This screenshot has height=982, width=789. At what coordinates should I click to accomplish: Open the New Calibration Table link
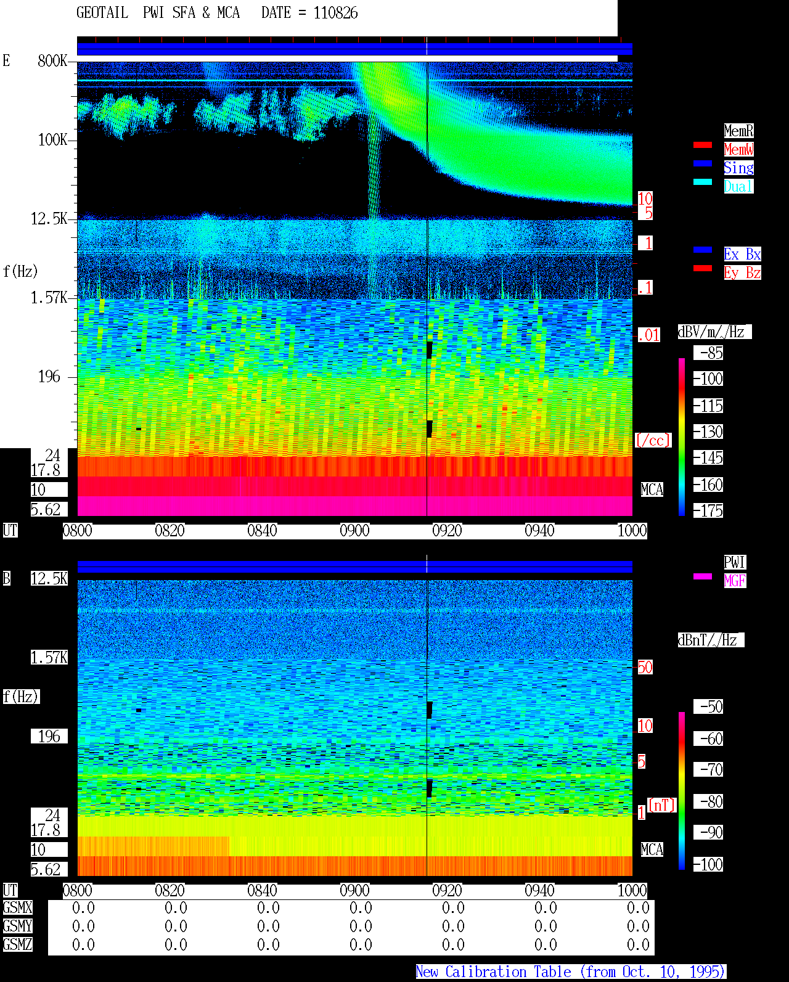(x=571, y=972)
